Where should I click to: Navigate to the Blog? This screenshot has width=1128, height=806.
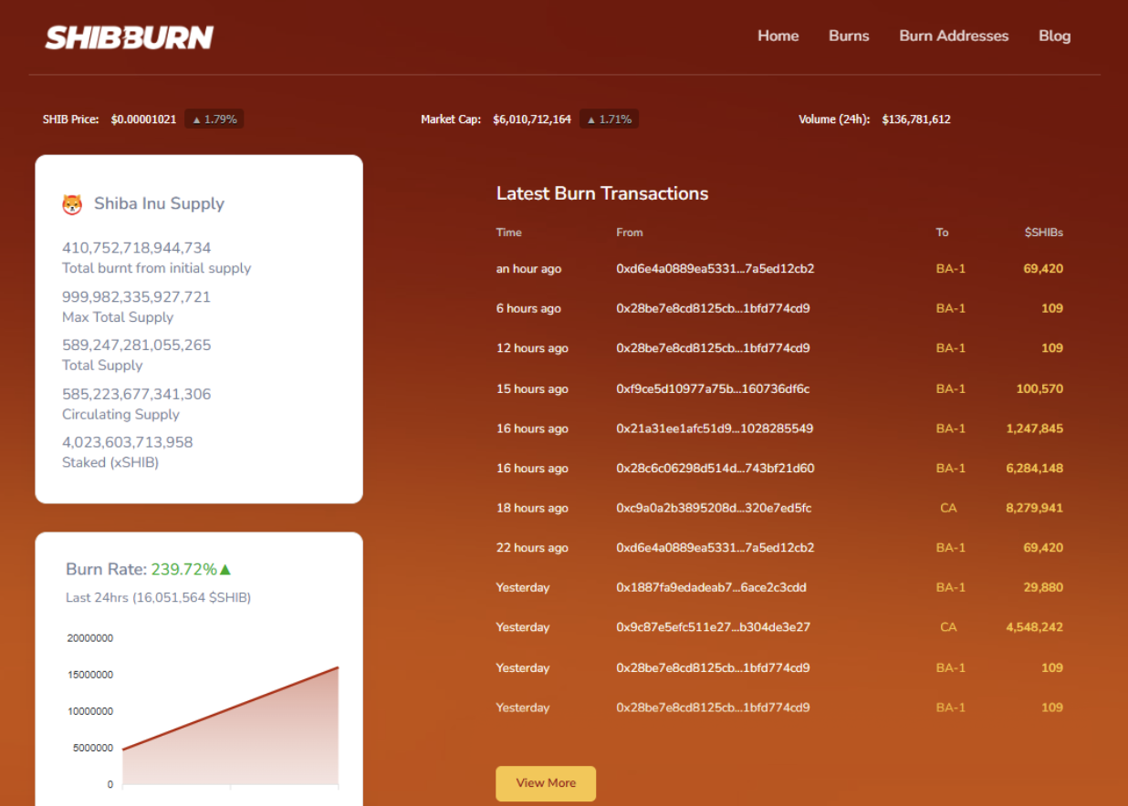coord(1054,36)
